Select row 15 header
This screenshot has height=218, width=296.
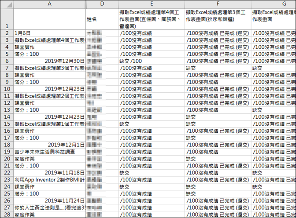point(7,124)
